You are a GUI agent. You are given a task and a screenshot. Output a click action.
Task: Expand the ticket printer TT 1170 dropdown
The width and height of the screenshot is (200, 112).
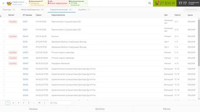pos(85,3)
